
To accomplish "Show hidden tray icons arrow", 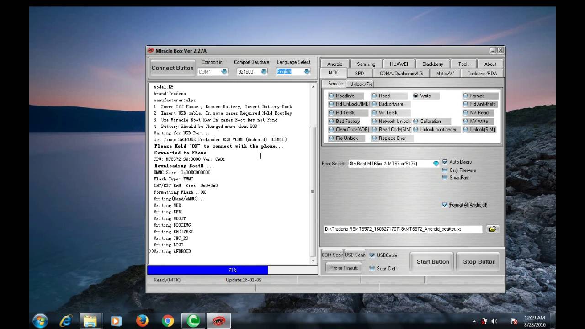I will pos(474,321).
